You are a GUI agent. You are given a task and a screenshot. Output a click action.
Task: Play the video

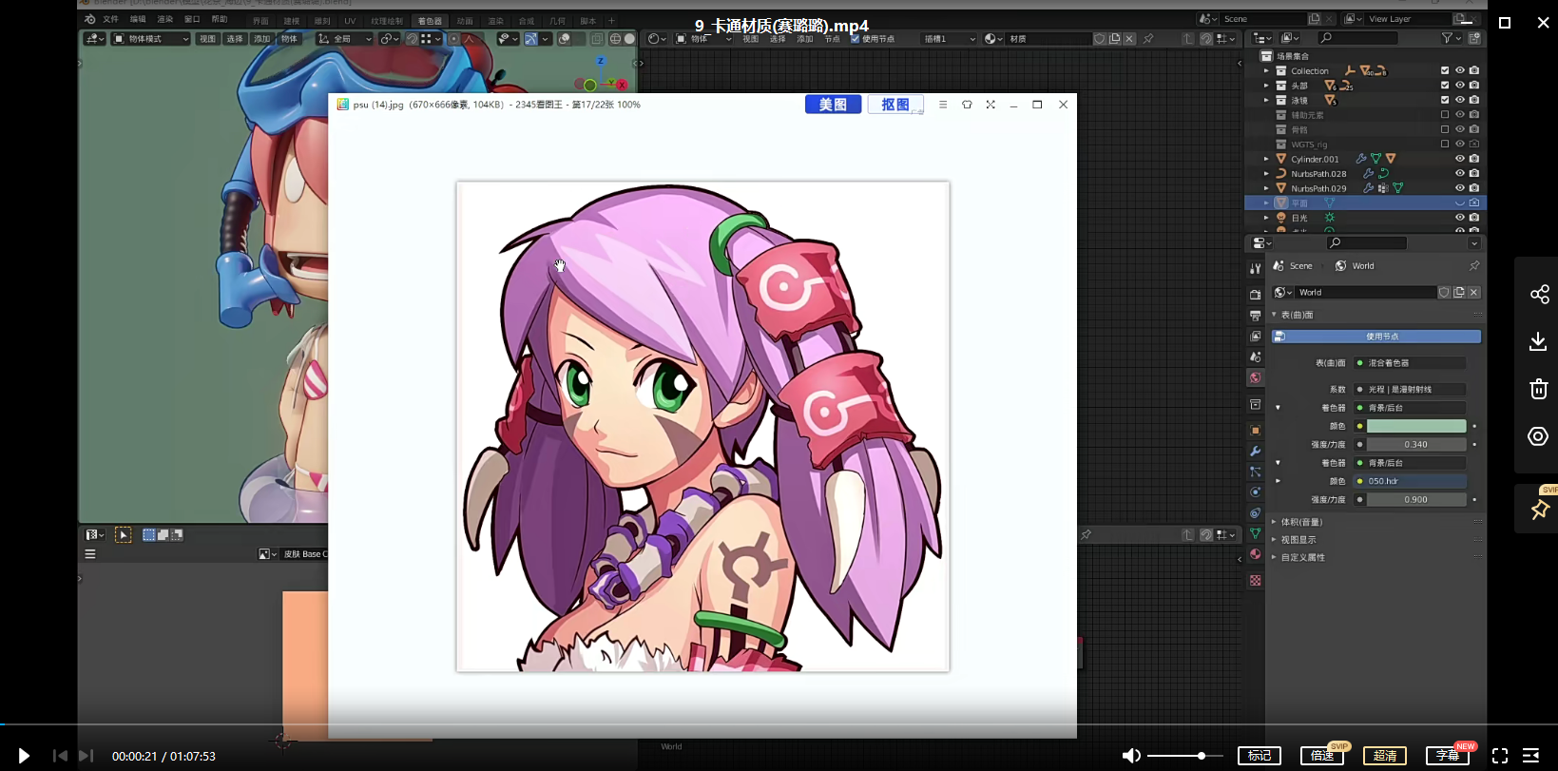(x=25, y=756)
